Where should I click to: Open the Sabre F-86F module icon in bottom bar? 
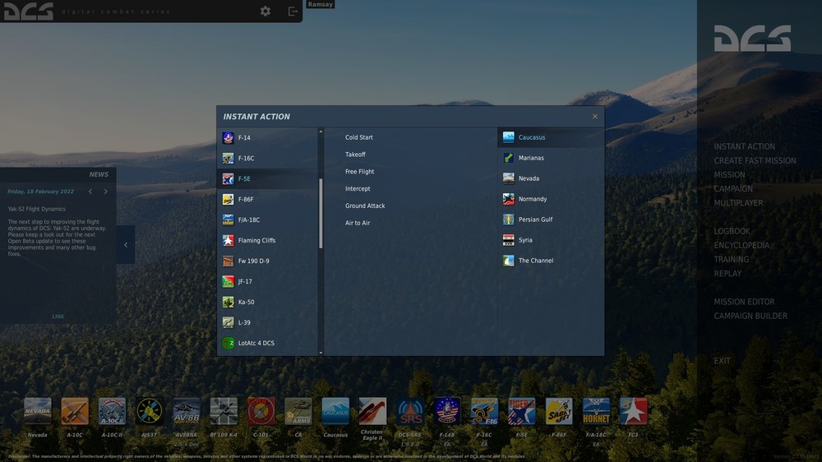[558, 411]
